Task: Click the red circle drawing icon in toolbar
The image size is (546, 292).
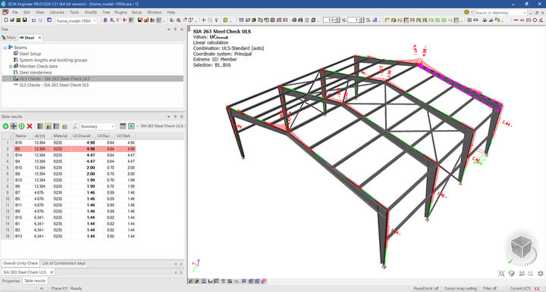Action: (535, 20)
